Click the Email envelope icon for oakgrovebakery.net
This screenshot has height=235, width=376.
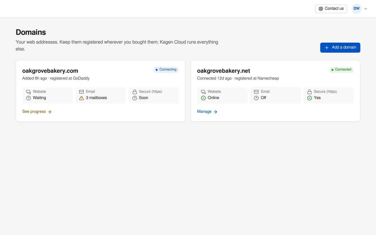click(x=256, y=92)
